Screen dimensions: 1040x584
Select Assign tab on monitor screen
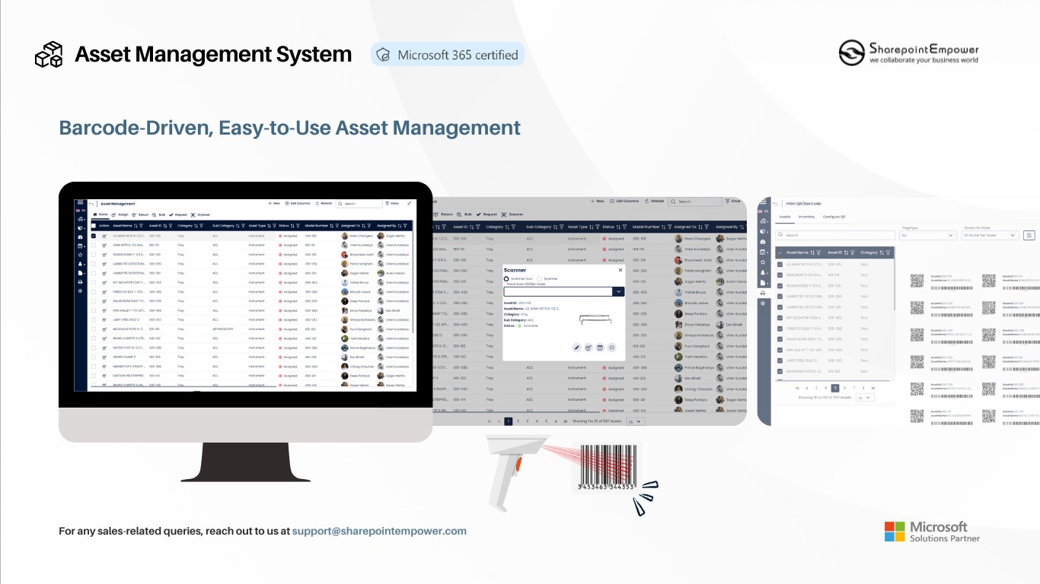[120, 214]
